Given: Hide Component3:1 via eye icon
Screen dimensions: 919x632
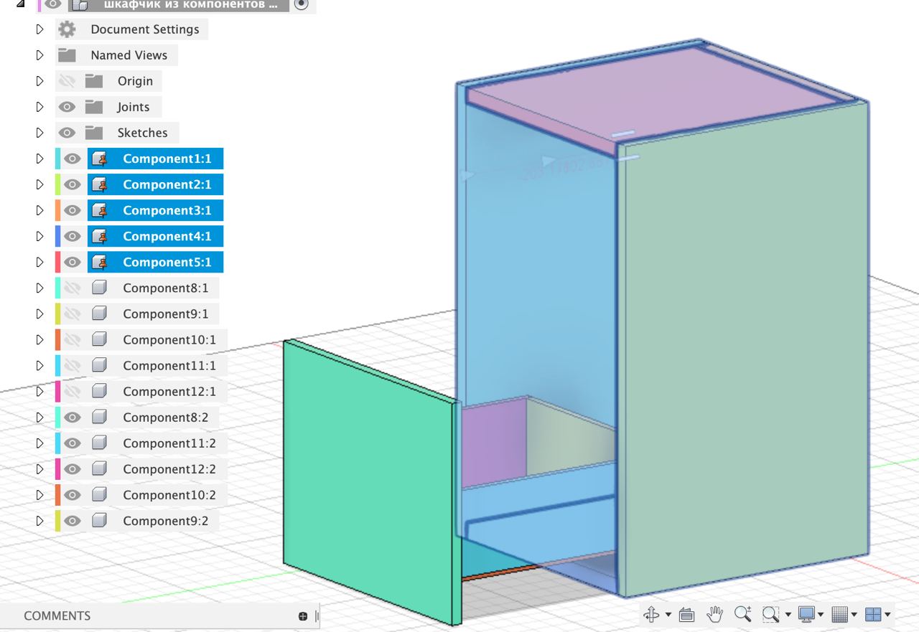Looking at the screenshot, I should click(x=72, y=210).
